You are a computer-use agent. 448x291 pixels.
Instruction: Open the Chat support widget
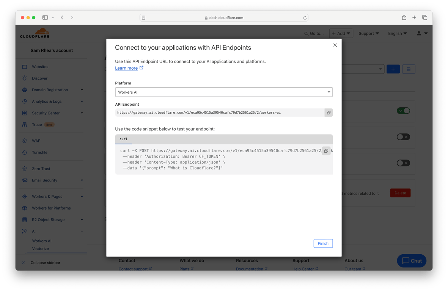tap(412, 261)
